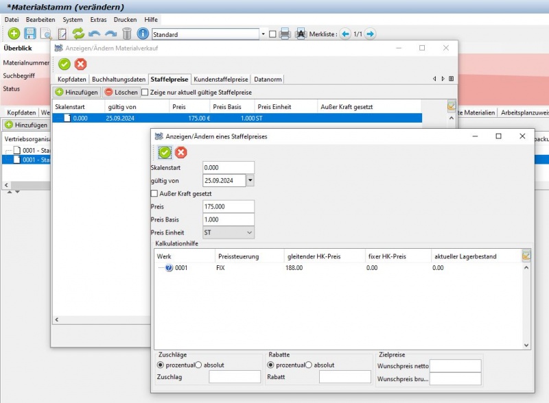Click the green refresh arrows icon
549x403 pixels.
78,34
